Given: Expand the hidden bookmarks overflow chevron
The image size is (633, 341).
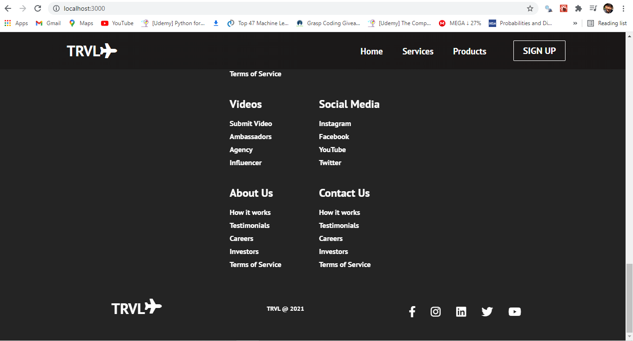Looking at the screenshot, I should [x=575, y=23].
